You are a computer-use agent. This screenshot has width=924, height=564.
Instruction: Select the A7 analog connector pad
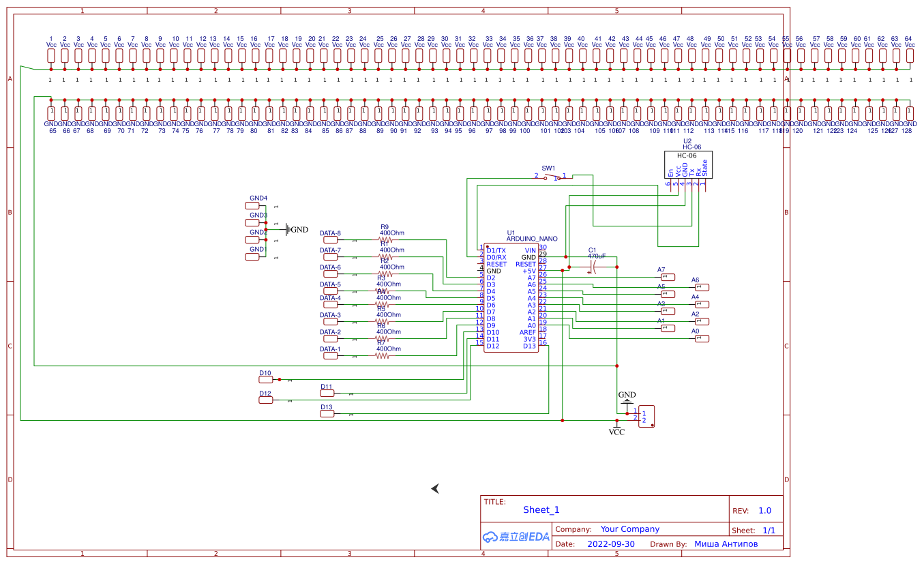[x=668, y=277]
